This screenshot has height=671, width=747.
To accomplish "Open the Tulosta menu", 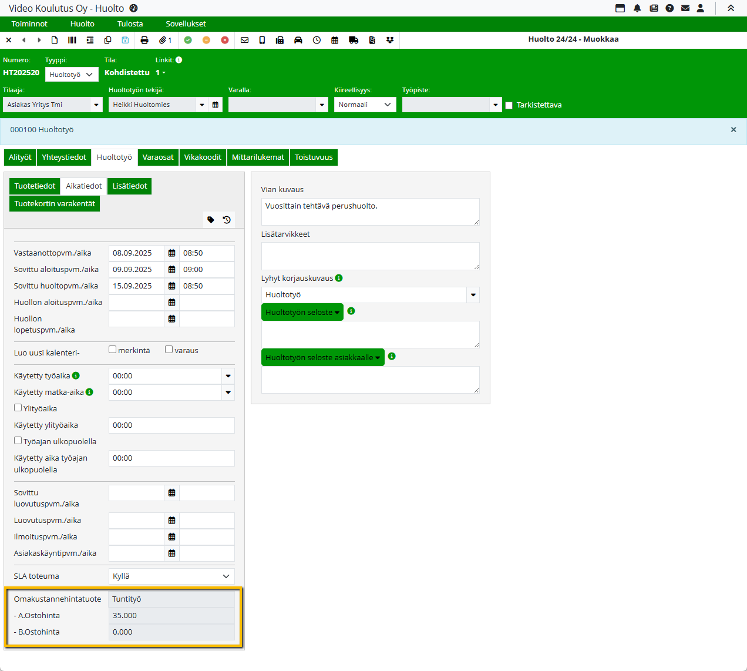I will pos(130,24).
